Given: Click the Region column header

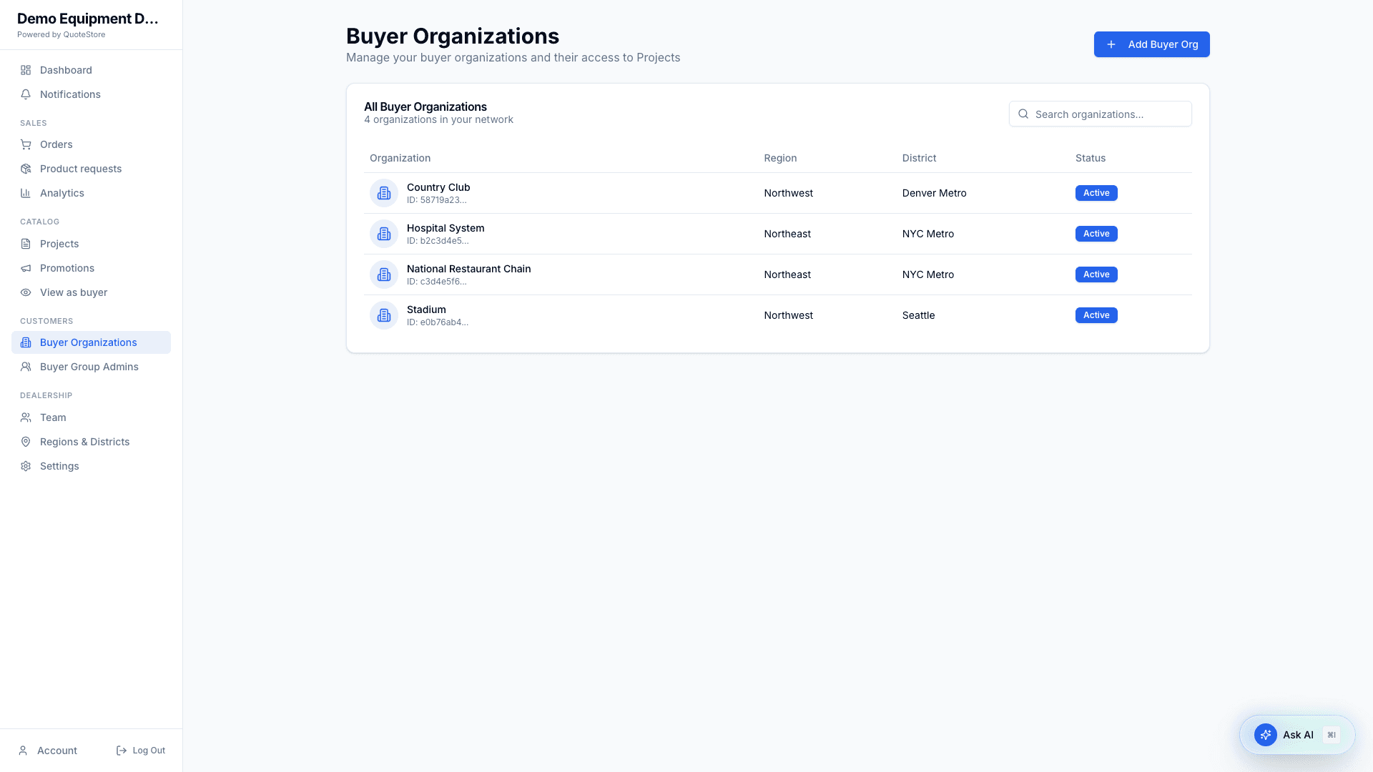Looking at the screenshot, I should click(x=780, y=158).
